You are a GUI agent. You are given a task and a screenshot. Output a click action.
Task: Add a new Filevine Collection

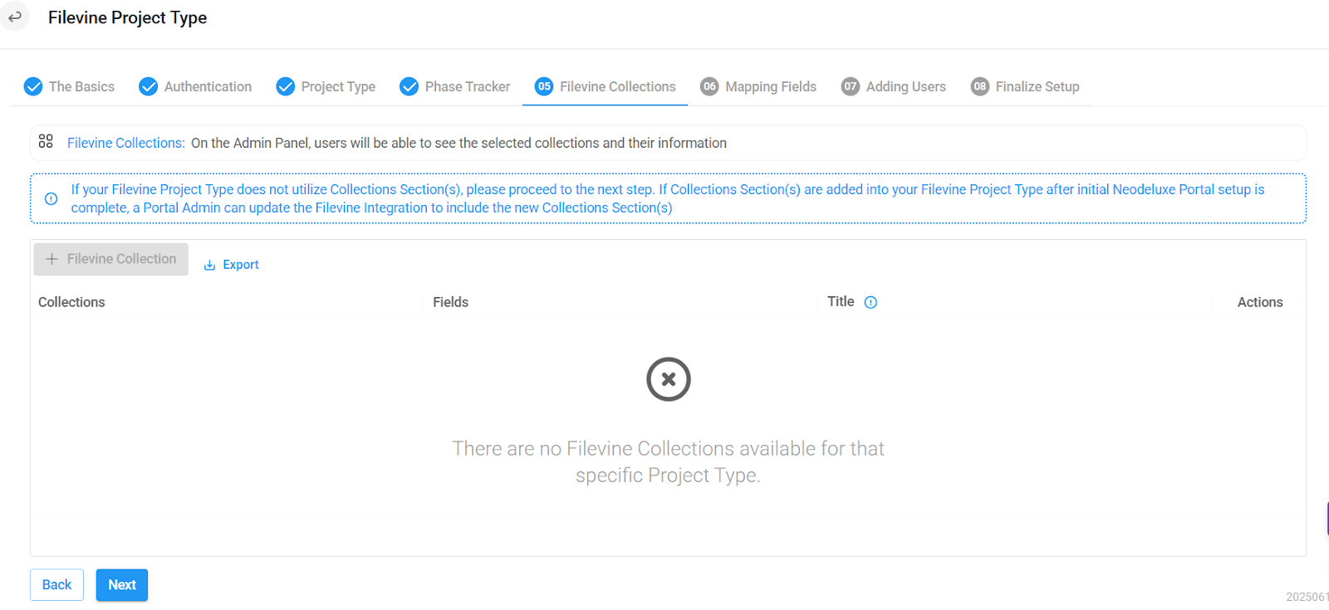111,259
